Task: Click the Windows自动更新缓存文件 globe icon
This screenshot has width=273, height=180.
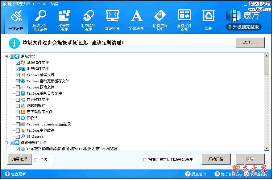Action: click(x=23, y=81)
